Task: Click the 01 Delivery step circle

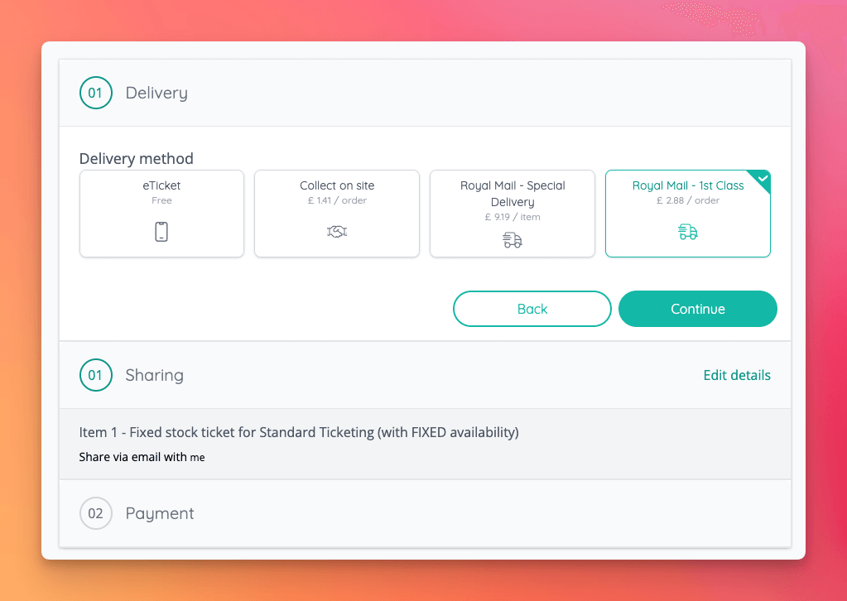Action: coord(95,93)
